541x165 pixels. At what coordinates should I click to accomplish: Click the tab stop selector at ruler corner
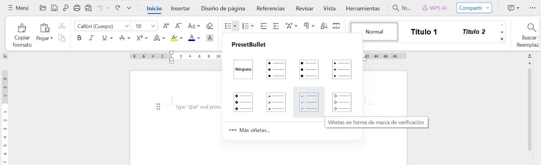[6, 56]
